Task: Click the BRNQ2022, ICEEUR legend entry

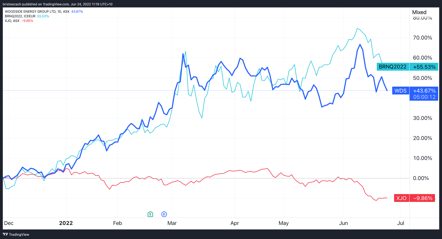Action: point(20,16)
